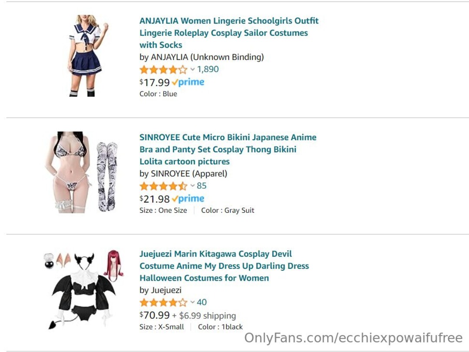This screenshot has width=469, height=352.
Task: Click the star rating for the SINROYEE item
Action: [163, 186]
